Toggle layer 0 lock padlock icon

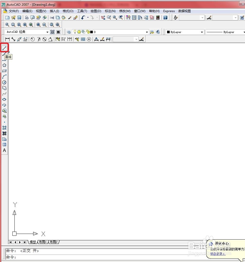point(88,32)
